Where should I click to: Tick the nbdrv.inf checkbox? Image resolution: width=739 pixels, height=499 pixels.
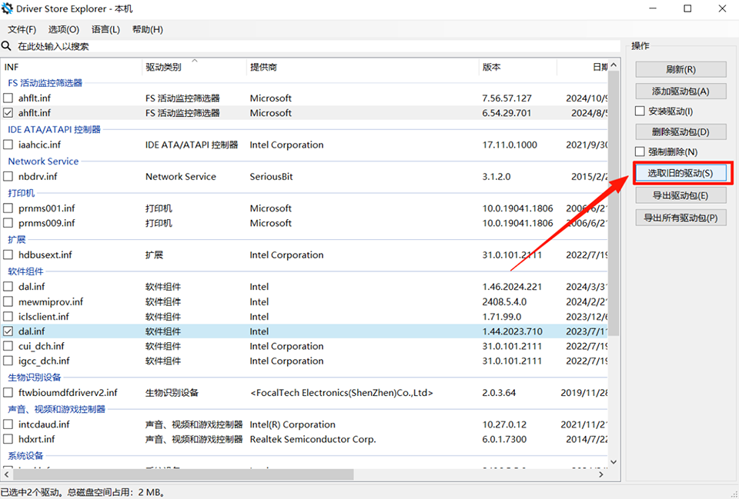point(8,177)
